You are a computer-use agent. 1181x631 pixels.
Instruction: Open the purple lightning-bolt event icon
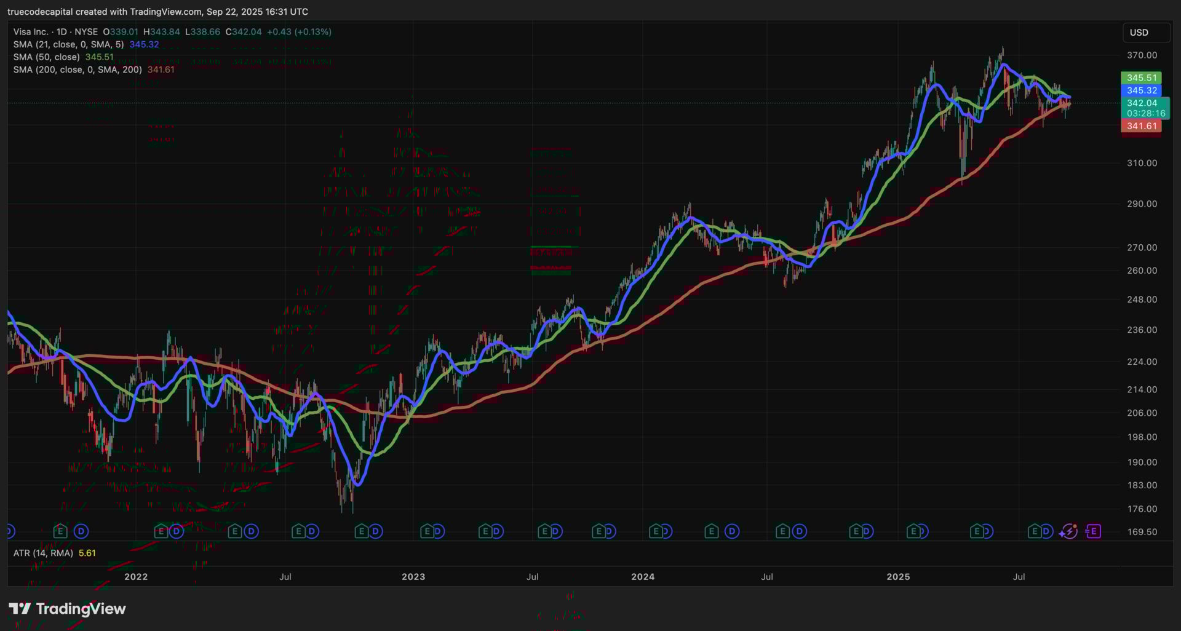pyautogui.click(x=1069, y=531)
